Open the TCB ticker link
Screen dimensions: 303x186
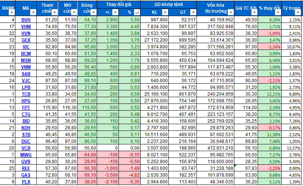(26, 94)
